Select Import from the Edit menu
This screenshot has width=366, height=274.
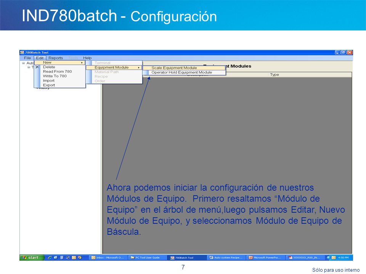coord(60,81)
